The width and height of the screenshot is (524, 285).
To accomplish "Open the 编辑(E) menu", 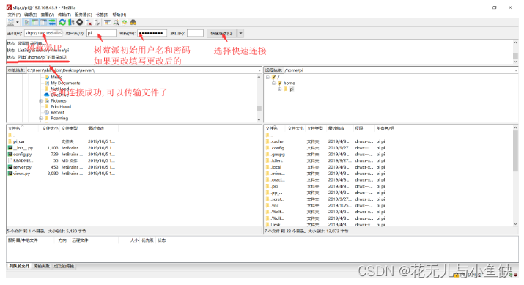I will pos(30,15).
